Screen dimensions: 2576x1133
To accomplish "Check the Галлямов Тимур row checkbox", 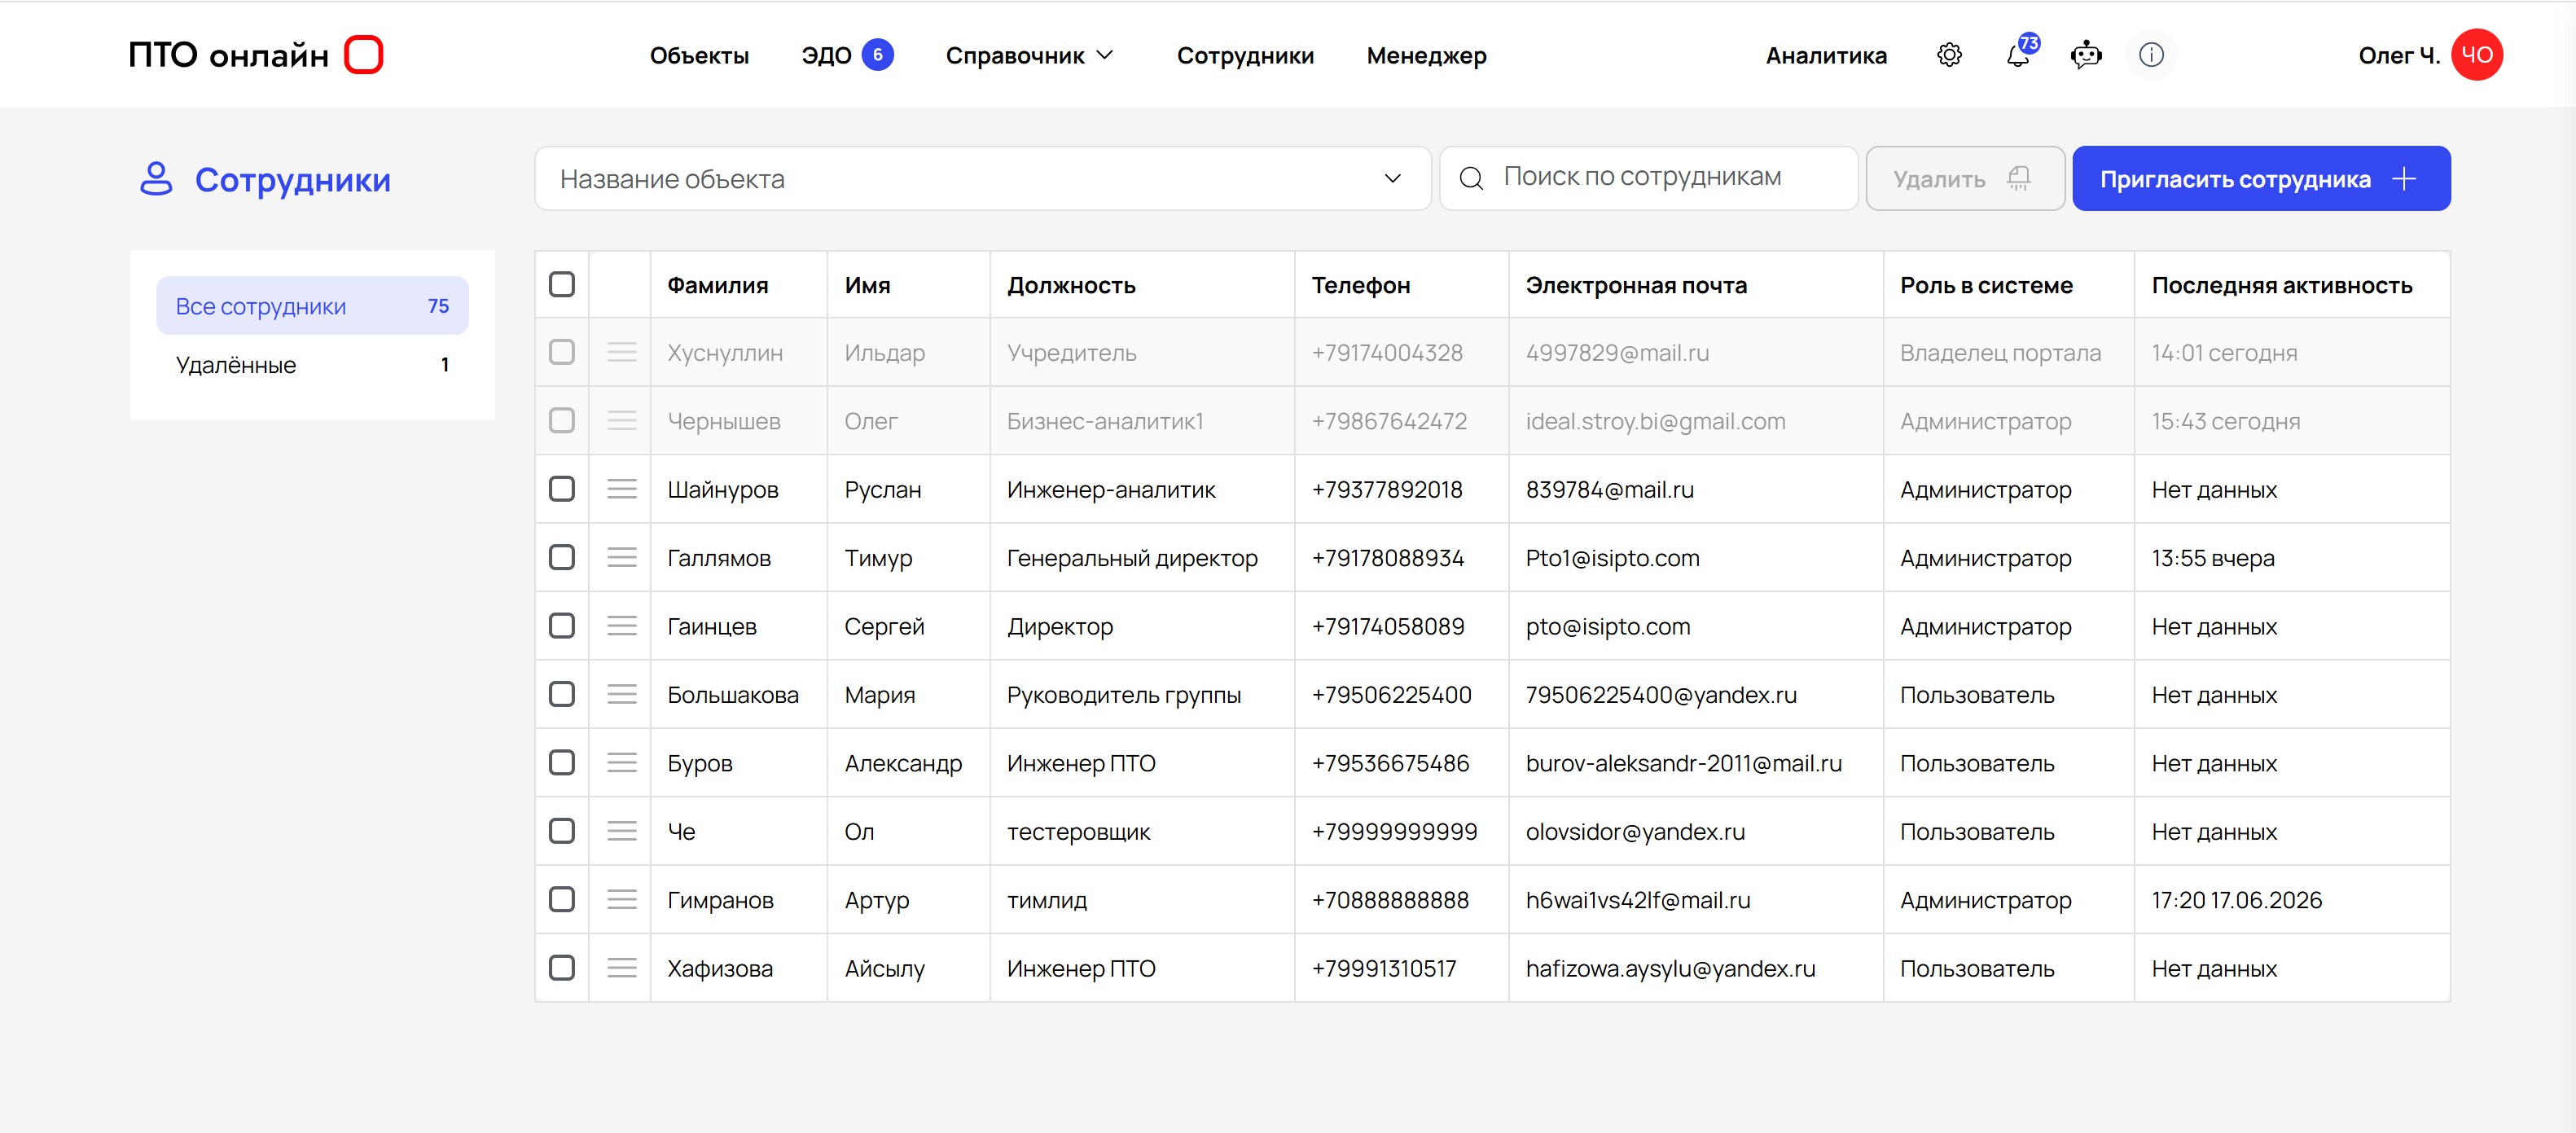I will [562, 557].
